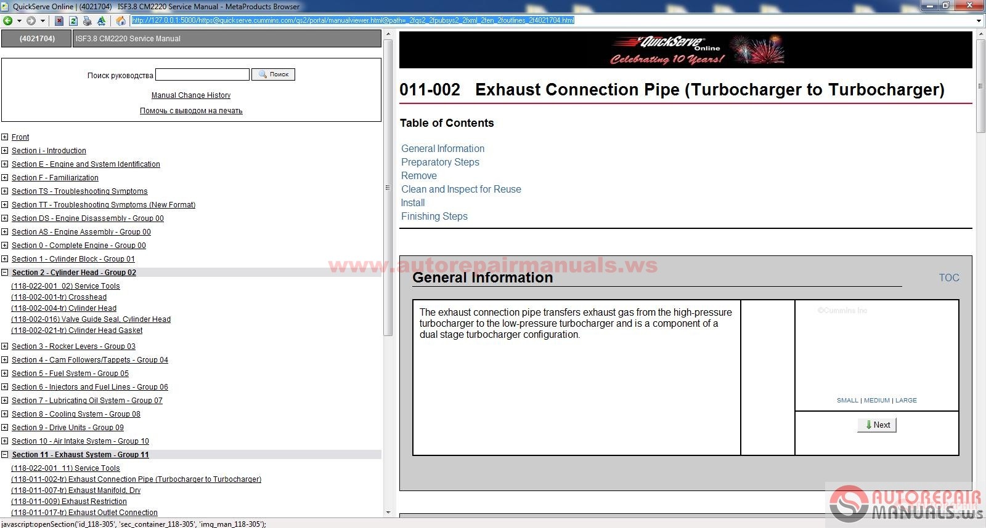Jump to Finishing Steps in contents
Viewport: 986px width, 528px height.
(x=434, y=217)
